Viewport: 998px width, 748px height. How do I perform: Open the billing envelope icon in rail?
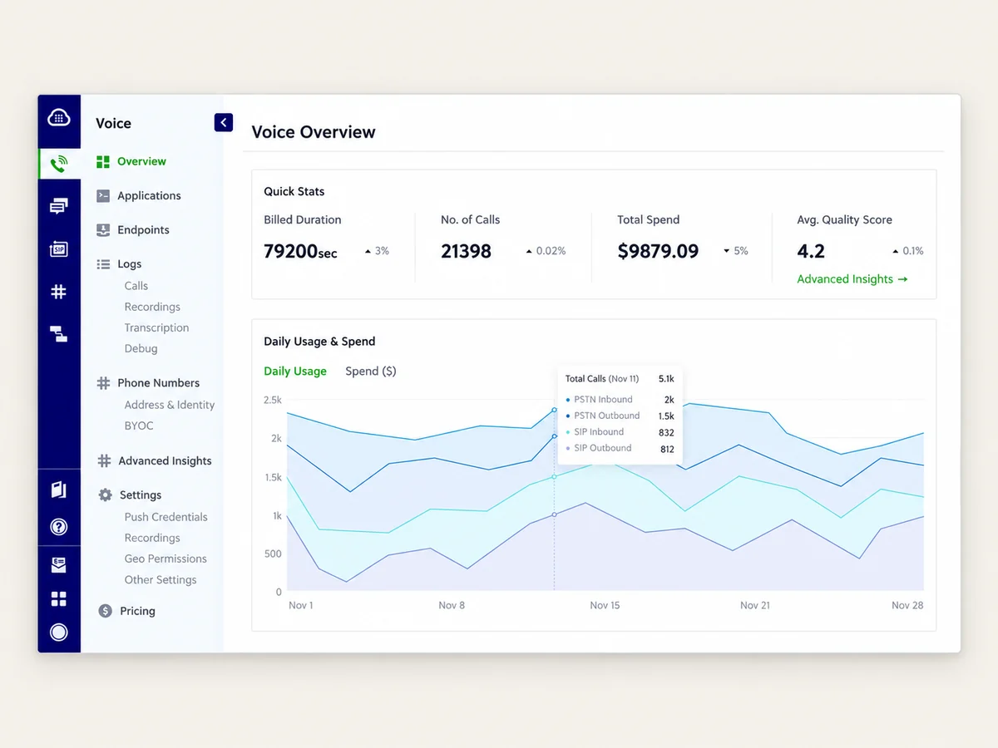pos(59,565)
